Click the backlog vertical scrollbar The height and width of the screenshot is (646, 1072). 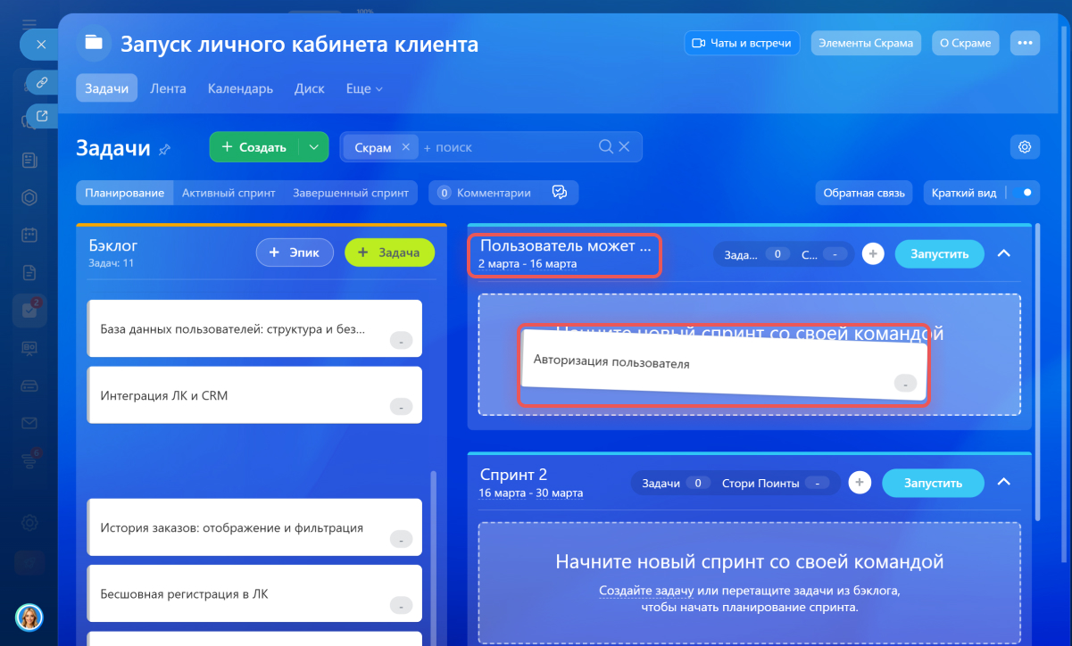pos(435,535)
